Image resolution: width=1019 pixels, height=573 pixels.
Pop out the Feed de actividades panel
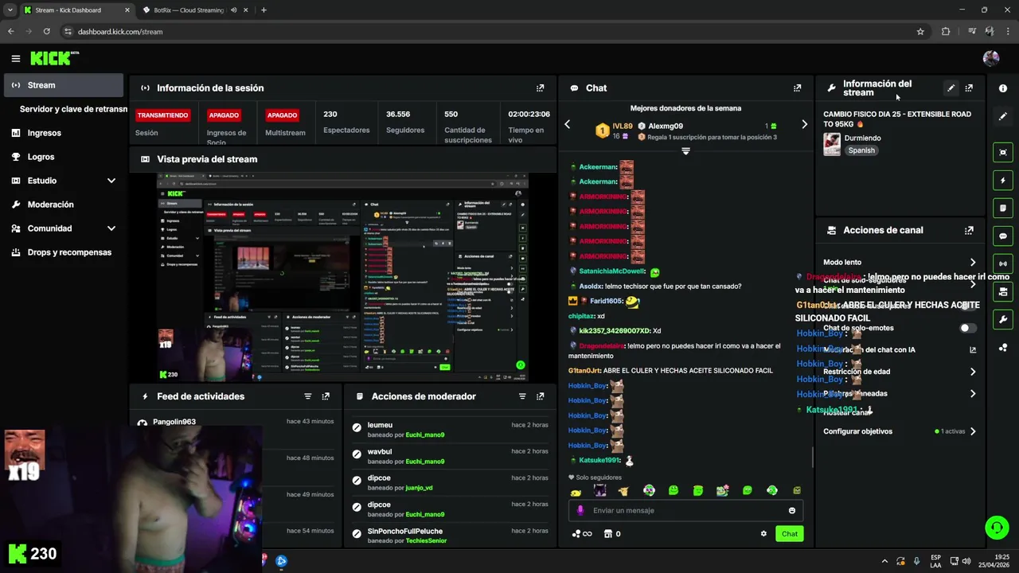[x=326, y=396]
